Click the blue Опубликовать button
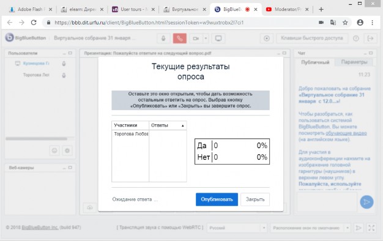383x241 pixels. (x=217, y=199)
